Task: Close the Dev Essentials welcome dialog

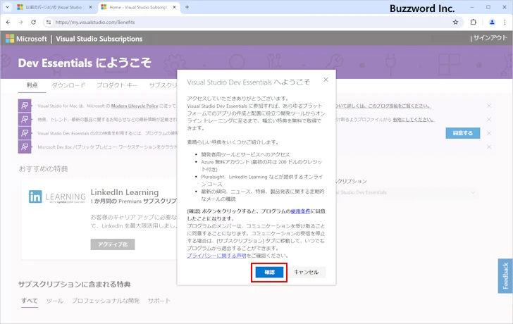Action: click(x=326, y=80)
